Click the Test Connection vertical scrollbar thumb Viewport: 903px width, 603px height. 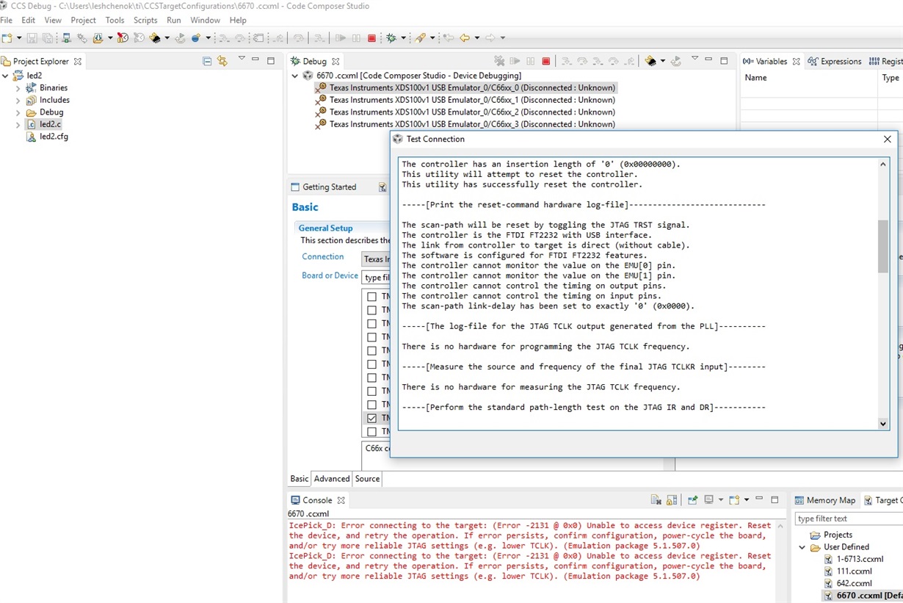tap(883, 246)
